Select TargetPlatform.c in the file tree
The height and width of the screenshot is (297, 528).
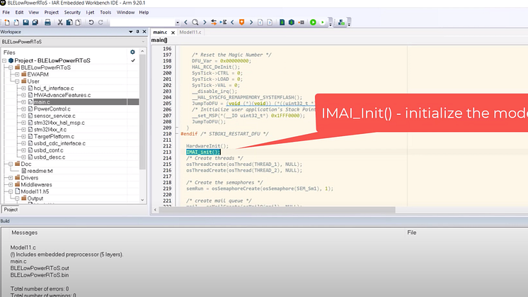54,136
